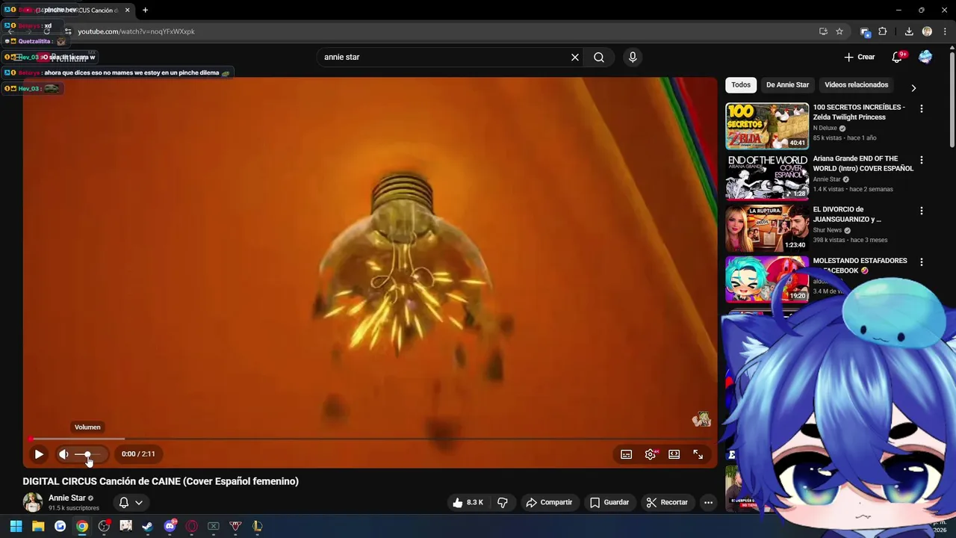Dislike the video with thumbs down
The image size is (956, 538).
click(x=503, y=502)
